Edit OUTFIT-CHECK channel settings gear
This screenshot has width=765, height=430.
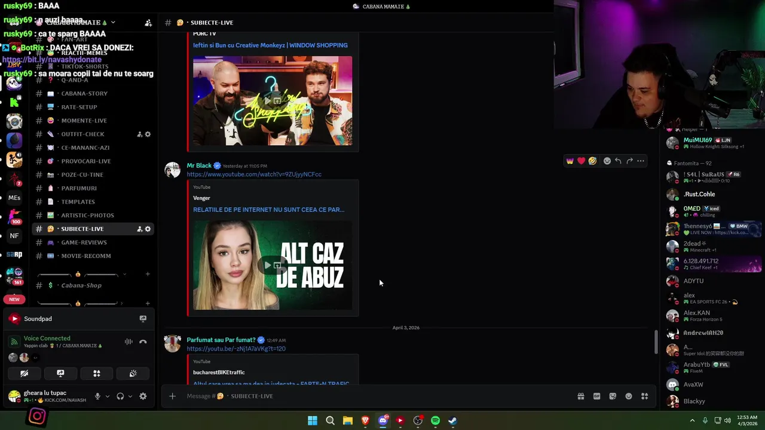coord(148,134)
